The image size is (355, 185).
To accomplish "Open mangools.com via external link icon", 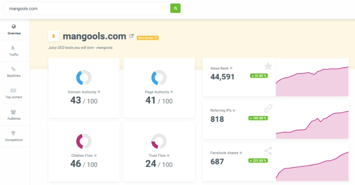I will (x=132, y=36).
